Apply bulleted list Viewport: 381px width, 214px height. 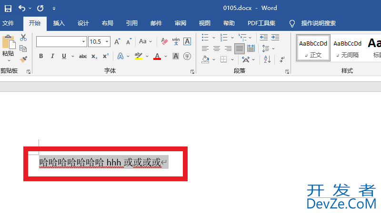[x=205, y=38]
